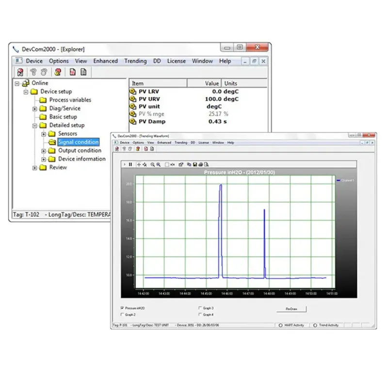
Task: Pause the trending chart
Action: pyautogui.click(x=130, y=164)
